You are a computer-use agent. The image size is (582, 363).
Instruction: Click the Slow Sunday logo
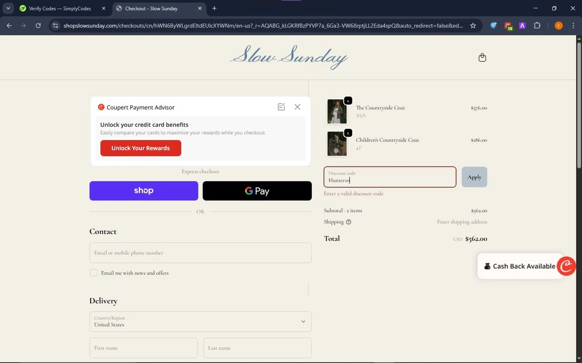(x=289, y=57)
